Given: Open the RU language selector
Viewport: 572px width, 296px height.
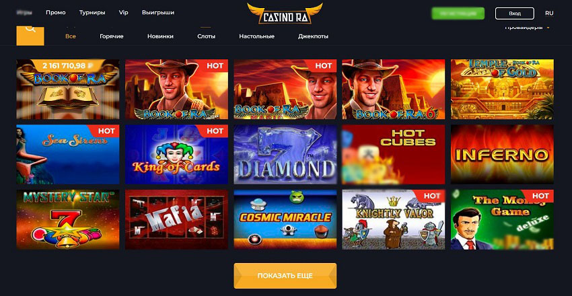Looking at the screenshot, I should [549, 13].
